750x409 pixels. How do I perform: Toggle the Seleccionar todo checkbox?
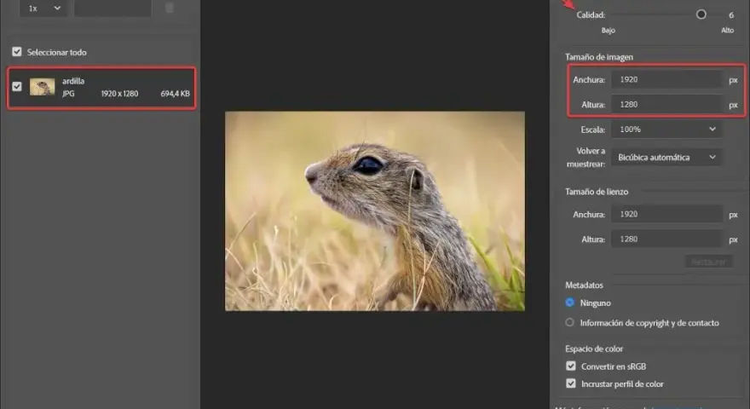tap(17, 52)
